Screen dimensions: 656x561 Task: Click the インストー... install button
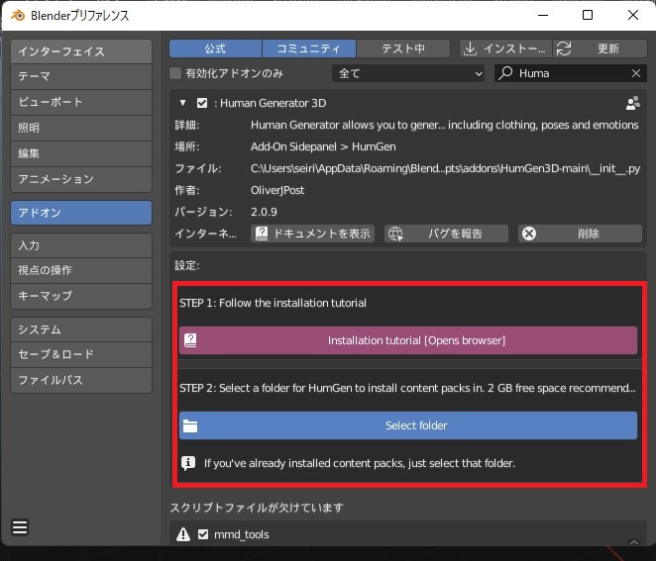[x=505, y=48]
